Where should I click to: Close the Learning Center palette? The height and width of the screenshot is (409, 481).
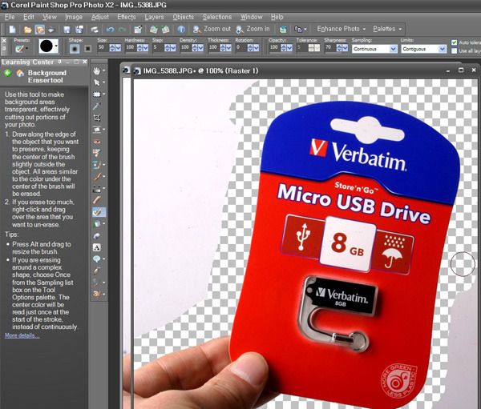tap(85, 62)
